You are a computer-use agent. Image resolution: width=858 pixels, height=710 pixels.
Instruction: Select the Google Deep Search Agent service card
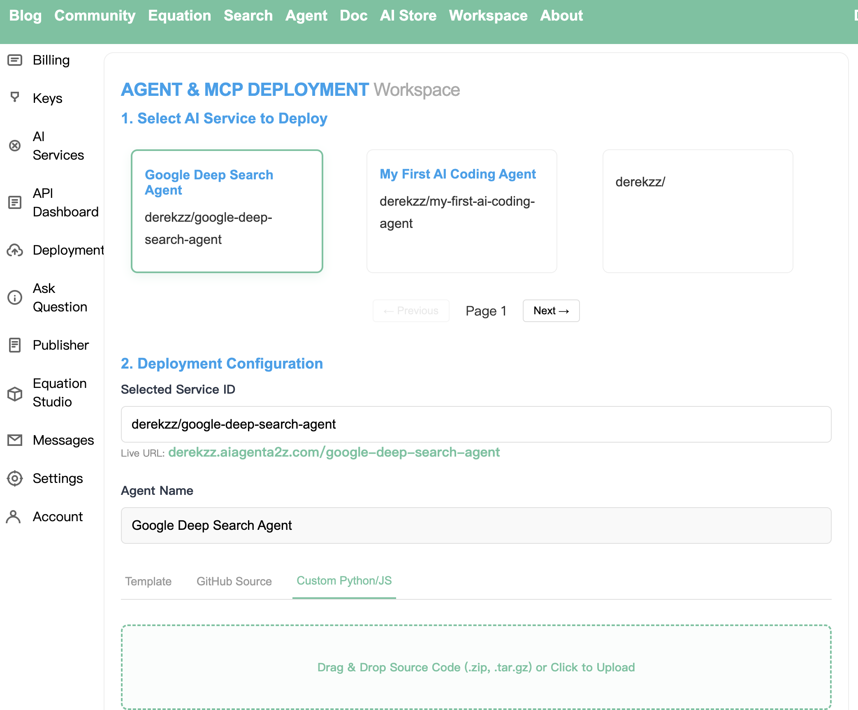point(227,211)
